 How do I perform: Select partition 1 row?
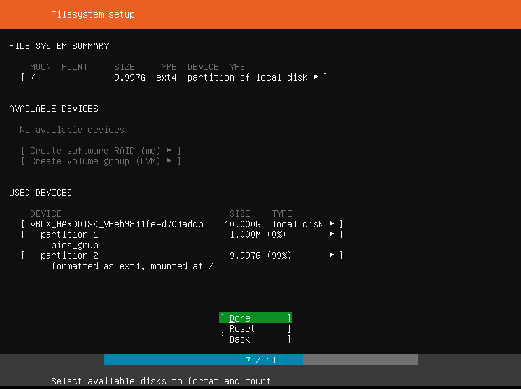pos(182,234)
